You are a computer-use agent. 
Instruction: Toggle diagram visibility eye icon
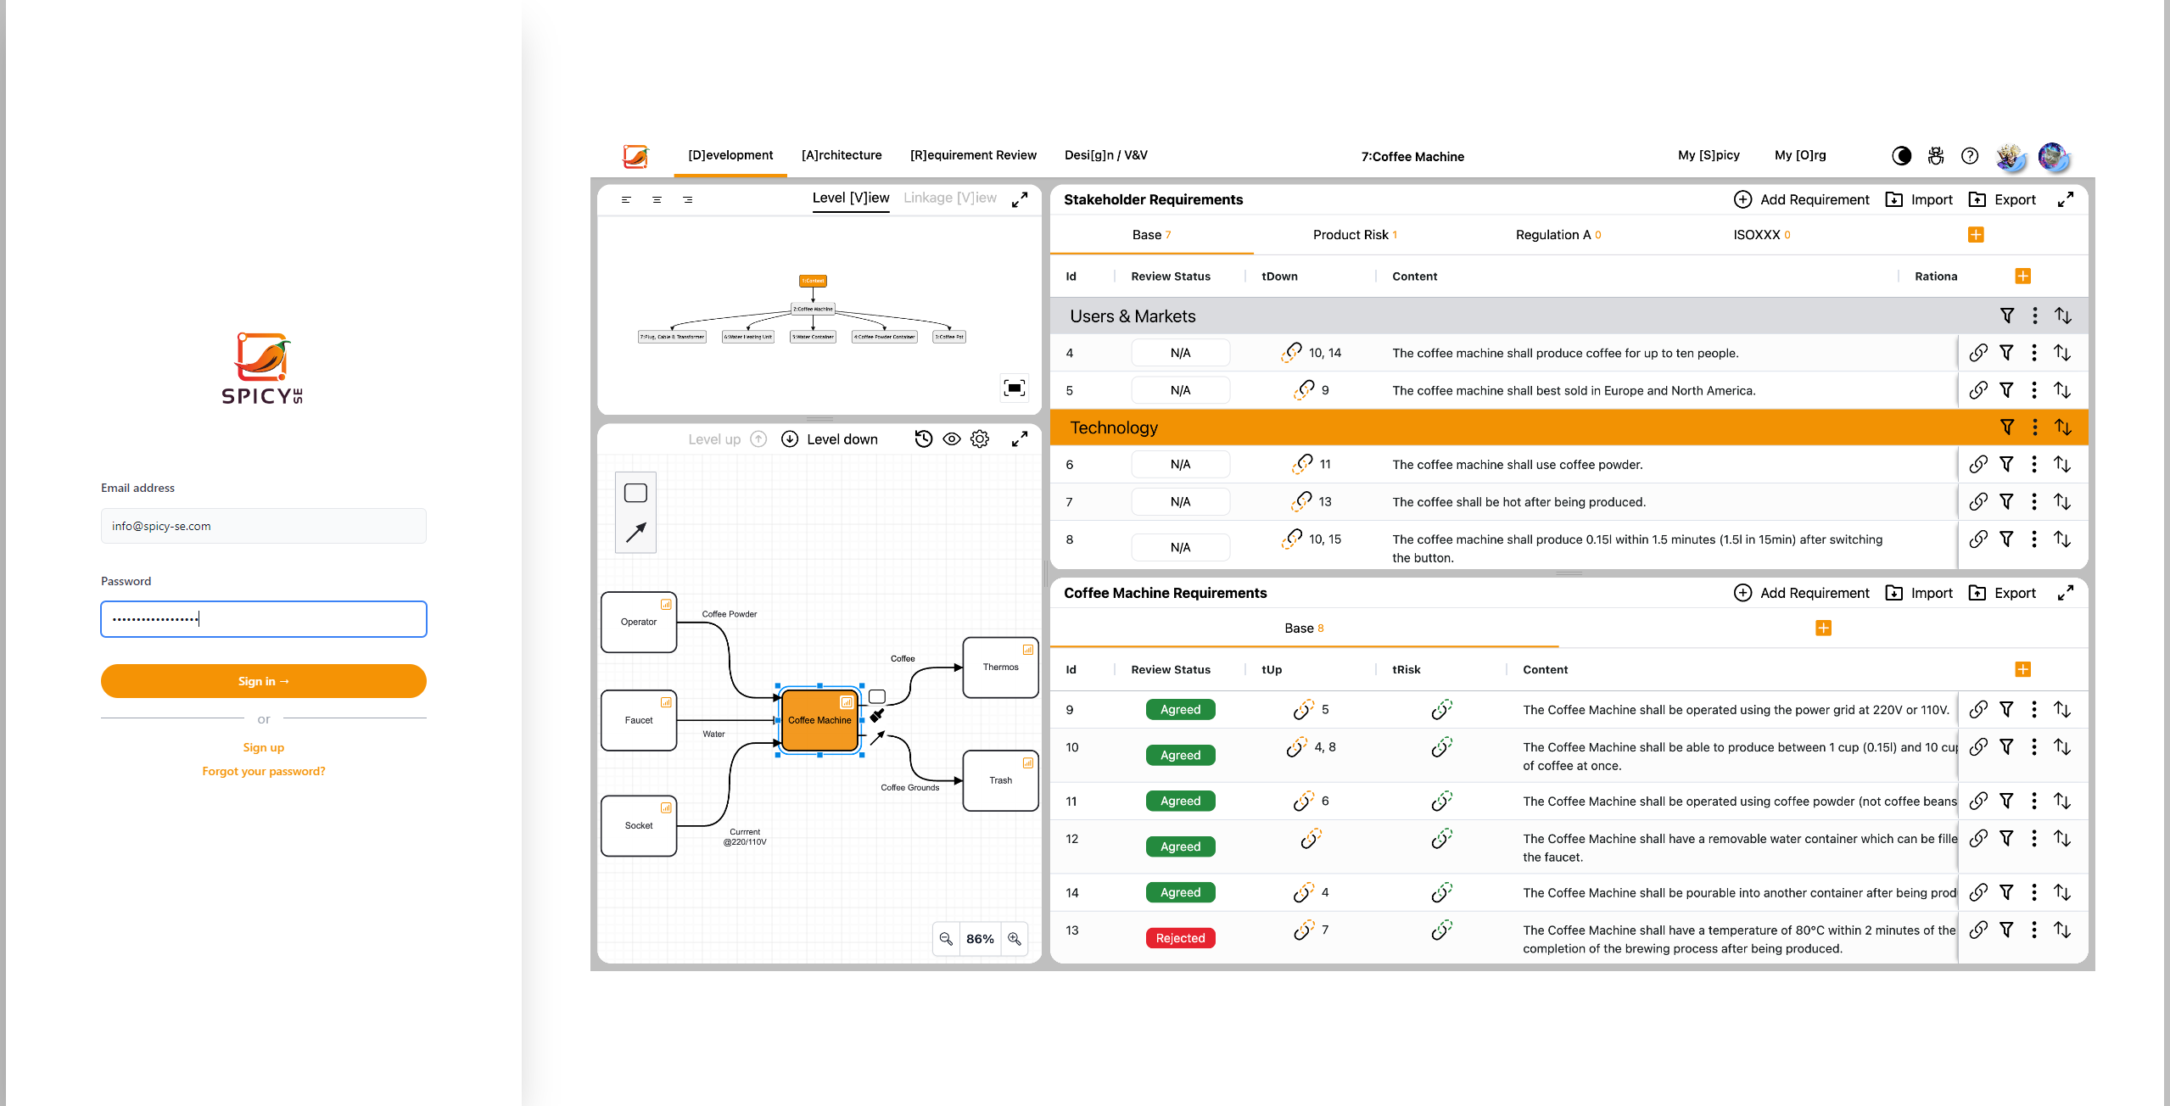[952, 438]
